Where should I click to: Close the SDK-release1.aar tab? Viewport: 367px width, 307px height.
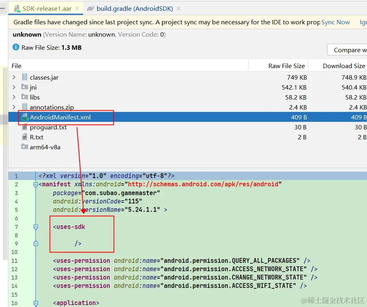click(x=77, y=8)
